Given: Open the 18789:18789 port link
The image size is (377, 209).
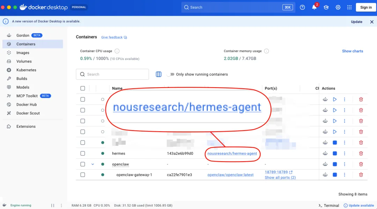Looking at the screenshot, I should click(276, 172).
